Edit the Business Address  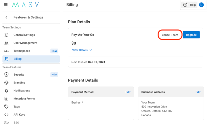198,92
